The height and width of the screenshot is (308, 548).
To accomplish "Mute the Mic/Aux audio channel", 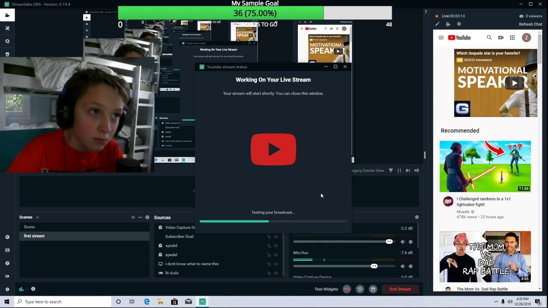I will (402, 266).
